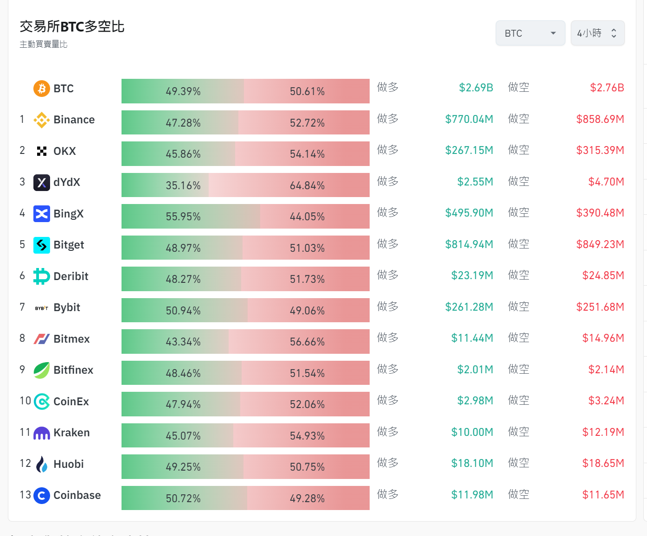
Task: Click CoinEx 52.06% short bar segment
Action: tap(305, 404)
